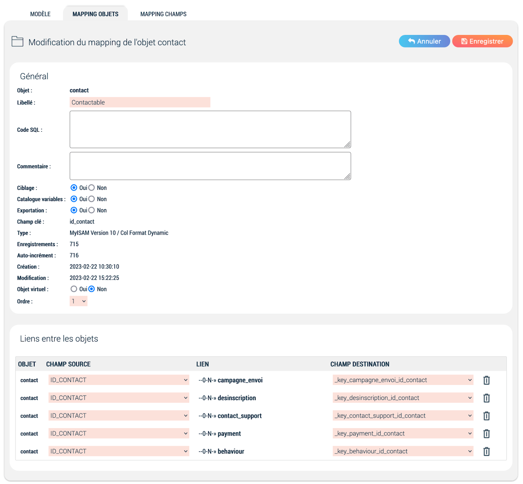Click the Enregistrer button
The image size is (523, 484).
click(x=482, y=41)
